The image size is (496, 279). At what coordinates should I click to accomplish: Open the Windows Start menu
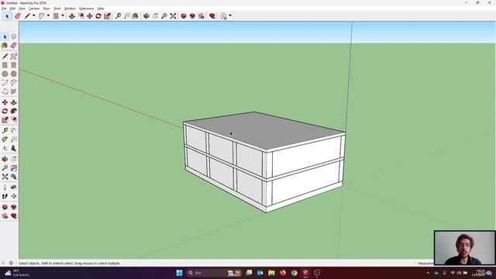pyautogui.click(x=179, y=273)
